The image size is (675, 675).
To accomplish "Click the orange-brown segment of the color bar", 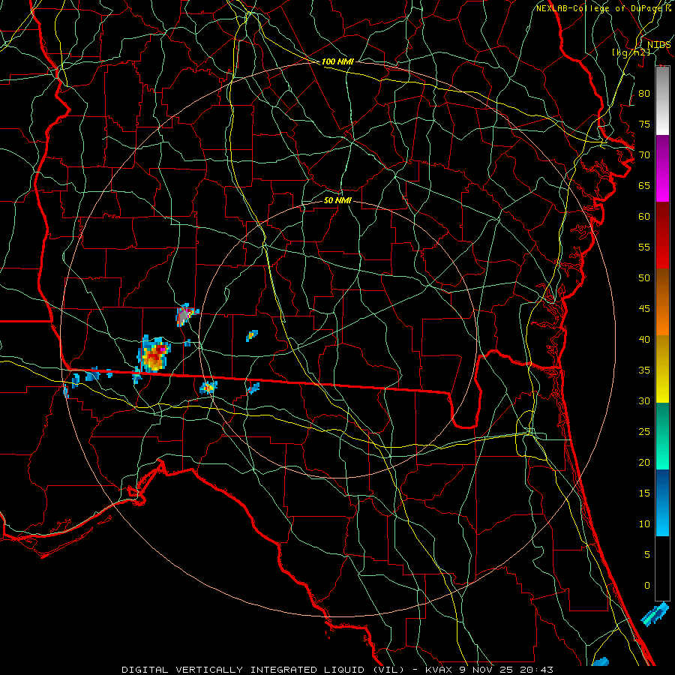I will [662, 302].
